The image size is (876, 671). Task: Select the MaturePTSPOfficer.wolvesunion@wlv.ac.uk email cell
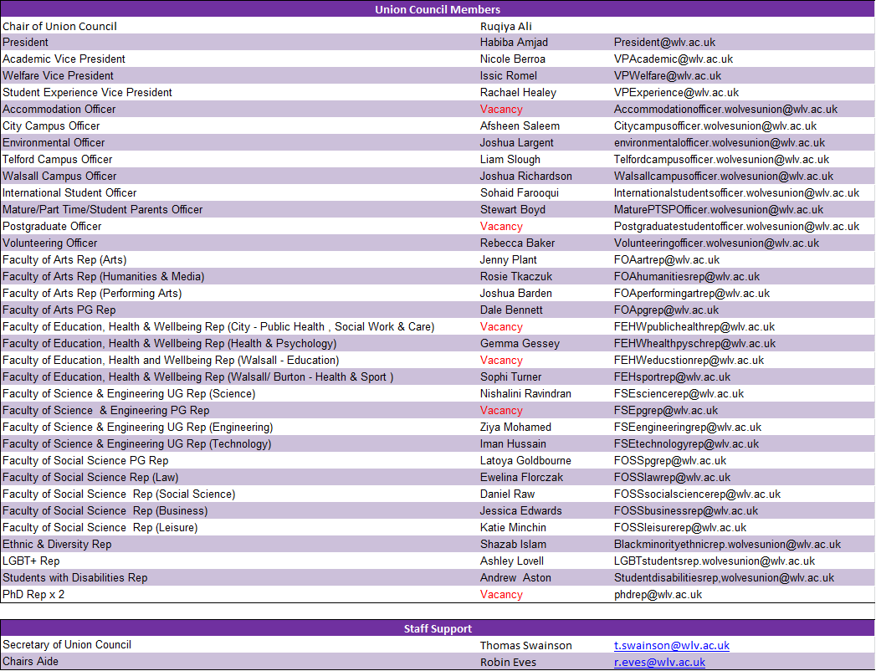[x=719, y=210]
